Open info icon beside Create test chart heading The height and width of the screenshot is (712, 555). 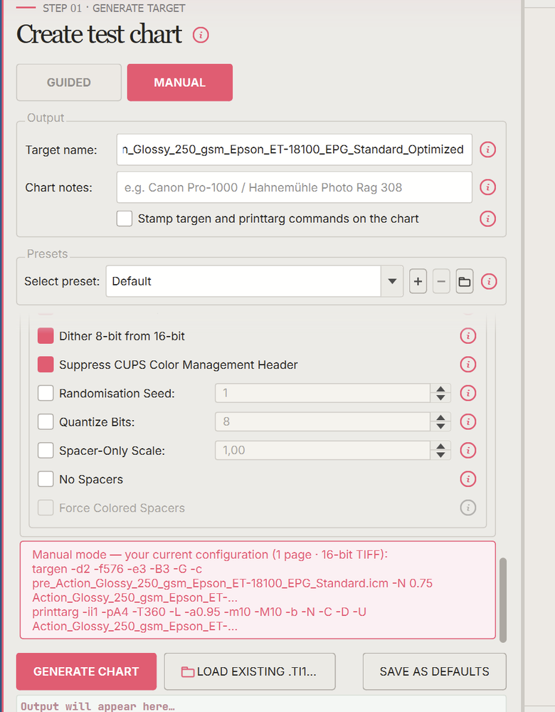click(x=201, y=35)
